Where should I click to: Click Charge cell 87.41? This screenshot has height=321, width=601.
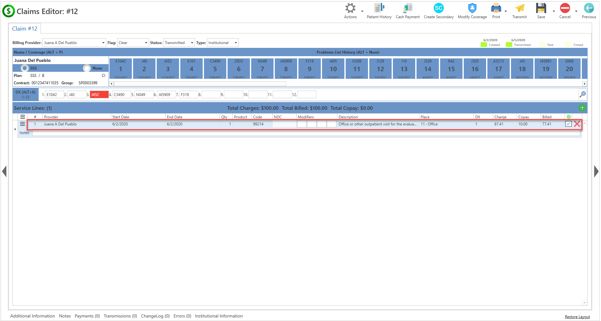[505, 124]
